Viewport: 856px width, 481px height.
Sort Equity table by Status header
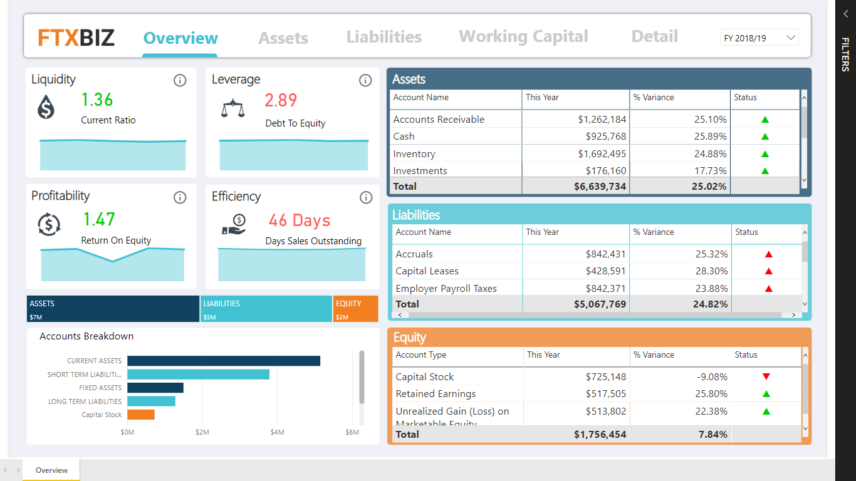pyautogui.click(x=746, y=355)
